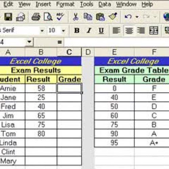Click the E-mail icon beside Save

(x=21, y=17)
